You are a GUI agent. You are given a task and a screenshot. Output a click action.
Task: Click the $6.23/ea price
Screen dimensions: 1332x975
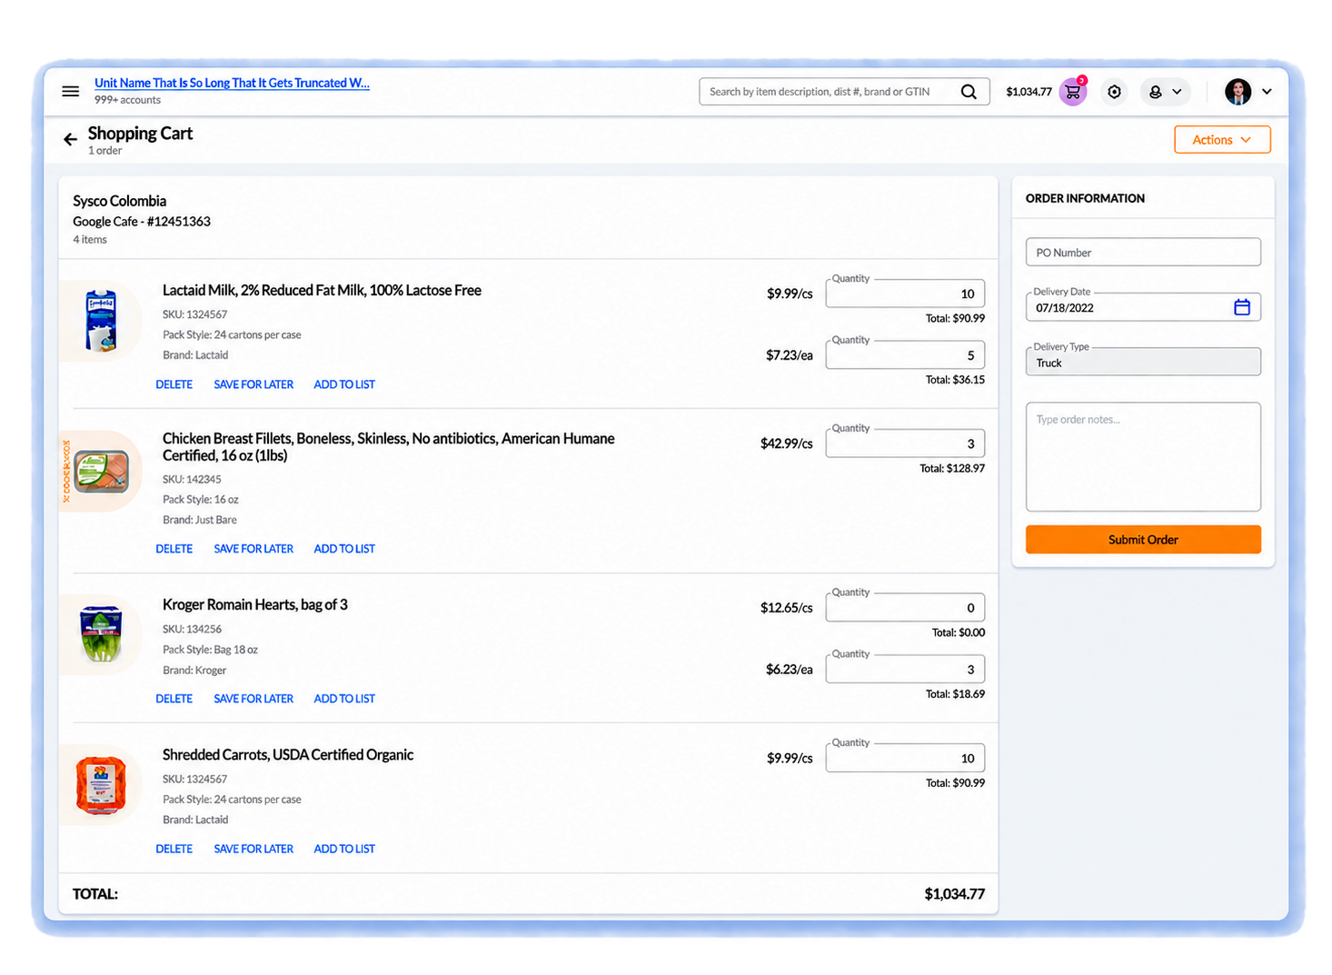(x=789, y=669)
